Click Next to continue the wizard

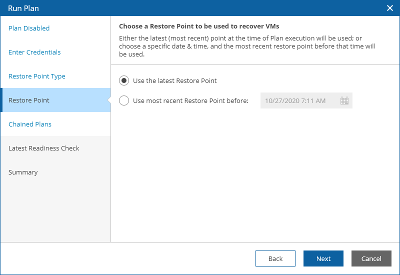[x=323, y=258]
